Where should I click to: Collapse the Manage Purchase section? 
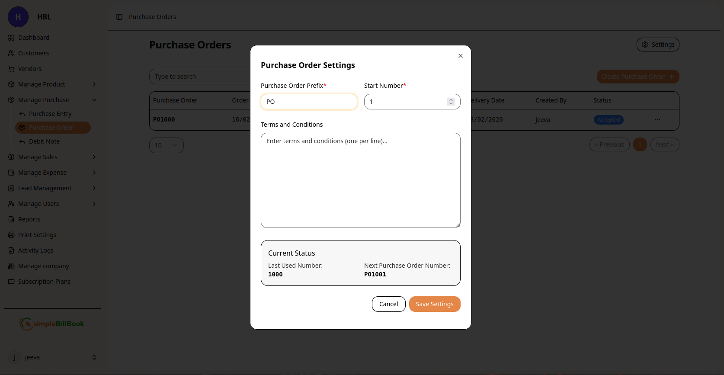[94, 100]
